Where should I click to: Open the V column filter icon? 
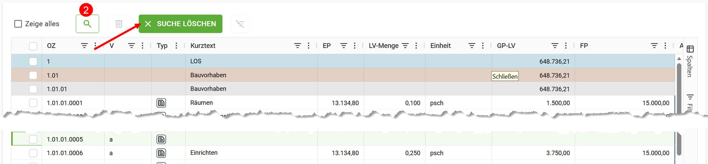pos(131,46)
